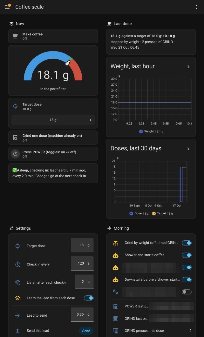This screenshot has height=337, width=204.
Task: Decrease target dose with minus button
Action: pos(16,120)
